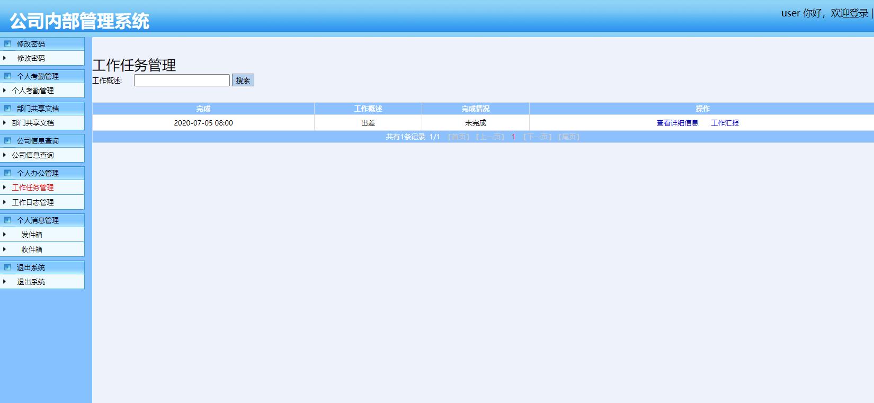874x403 pixels.
Task: Click the date cell 2020-07-05 08:00
Action: [x=203, y=123]
